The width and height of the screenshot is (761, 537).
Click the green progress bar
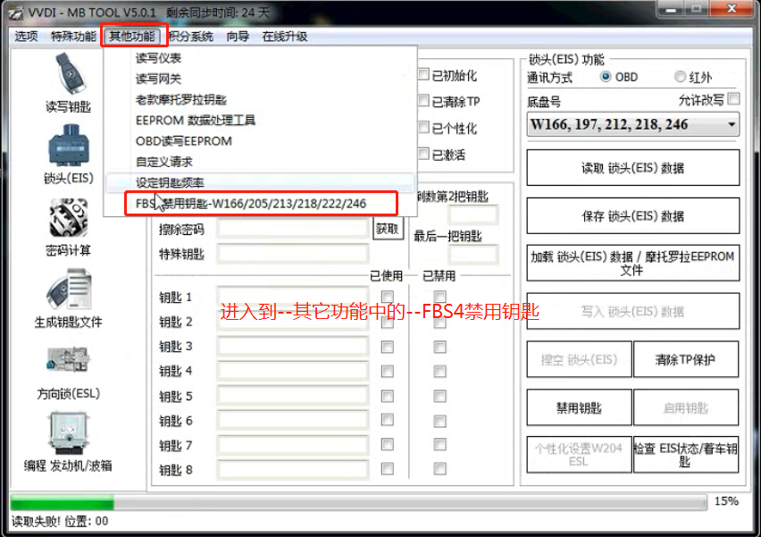click(x=63, y=502)
